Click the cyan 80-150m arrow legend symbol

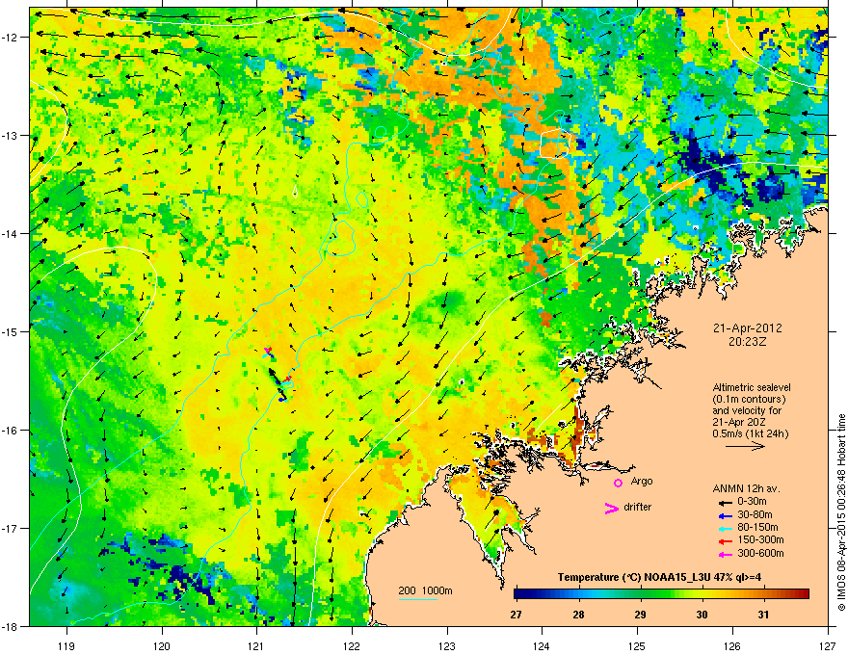[724, 528]
